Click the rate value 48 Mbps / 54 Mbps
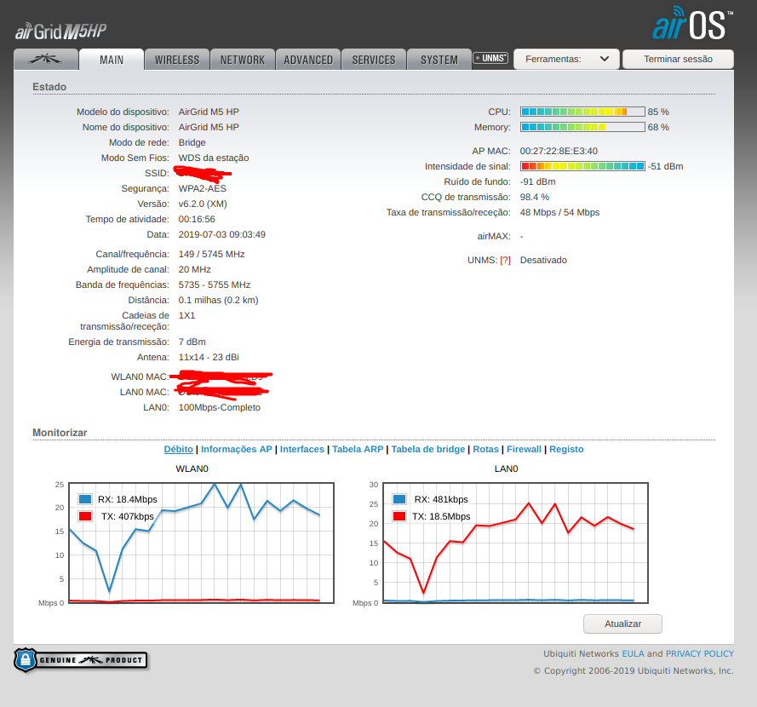This screenshot has height=707, width=757. pos(559,212)
